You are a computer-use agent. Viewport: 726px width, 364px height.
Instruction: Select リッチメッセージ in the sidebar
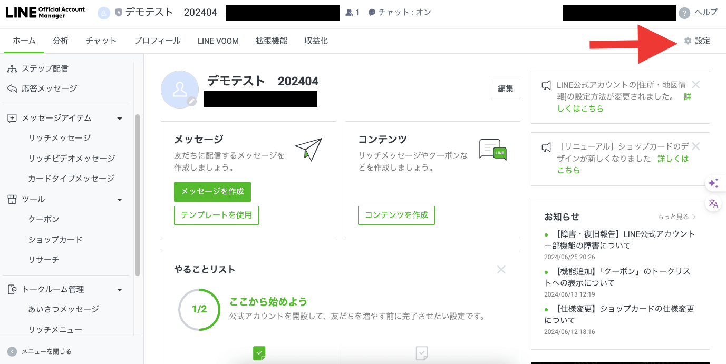(60, 138)
